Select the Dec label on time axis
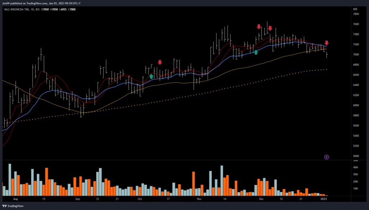The height and width of the screenshot is (210, 369). pos(262,198)
